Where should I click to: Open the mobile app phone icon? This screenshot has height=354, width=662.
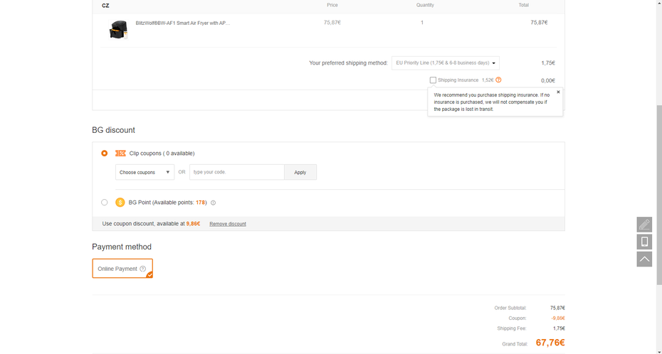644,242
